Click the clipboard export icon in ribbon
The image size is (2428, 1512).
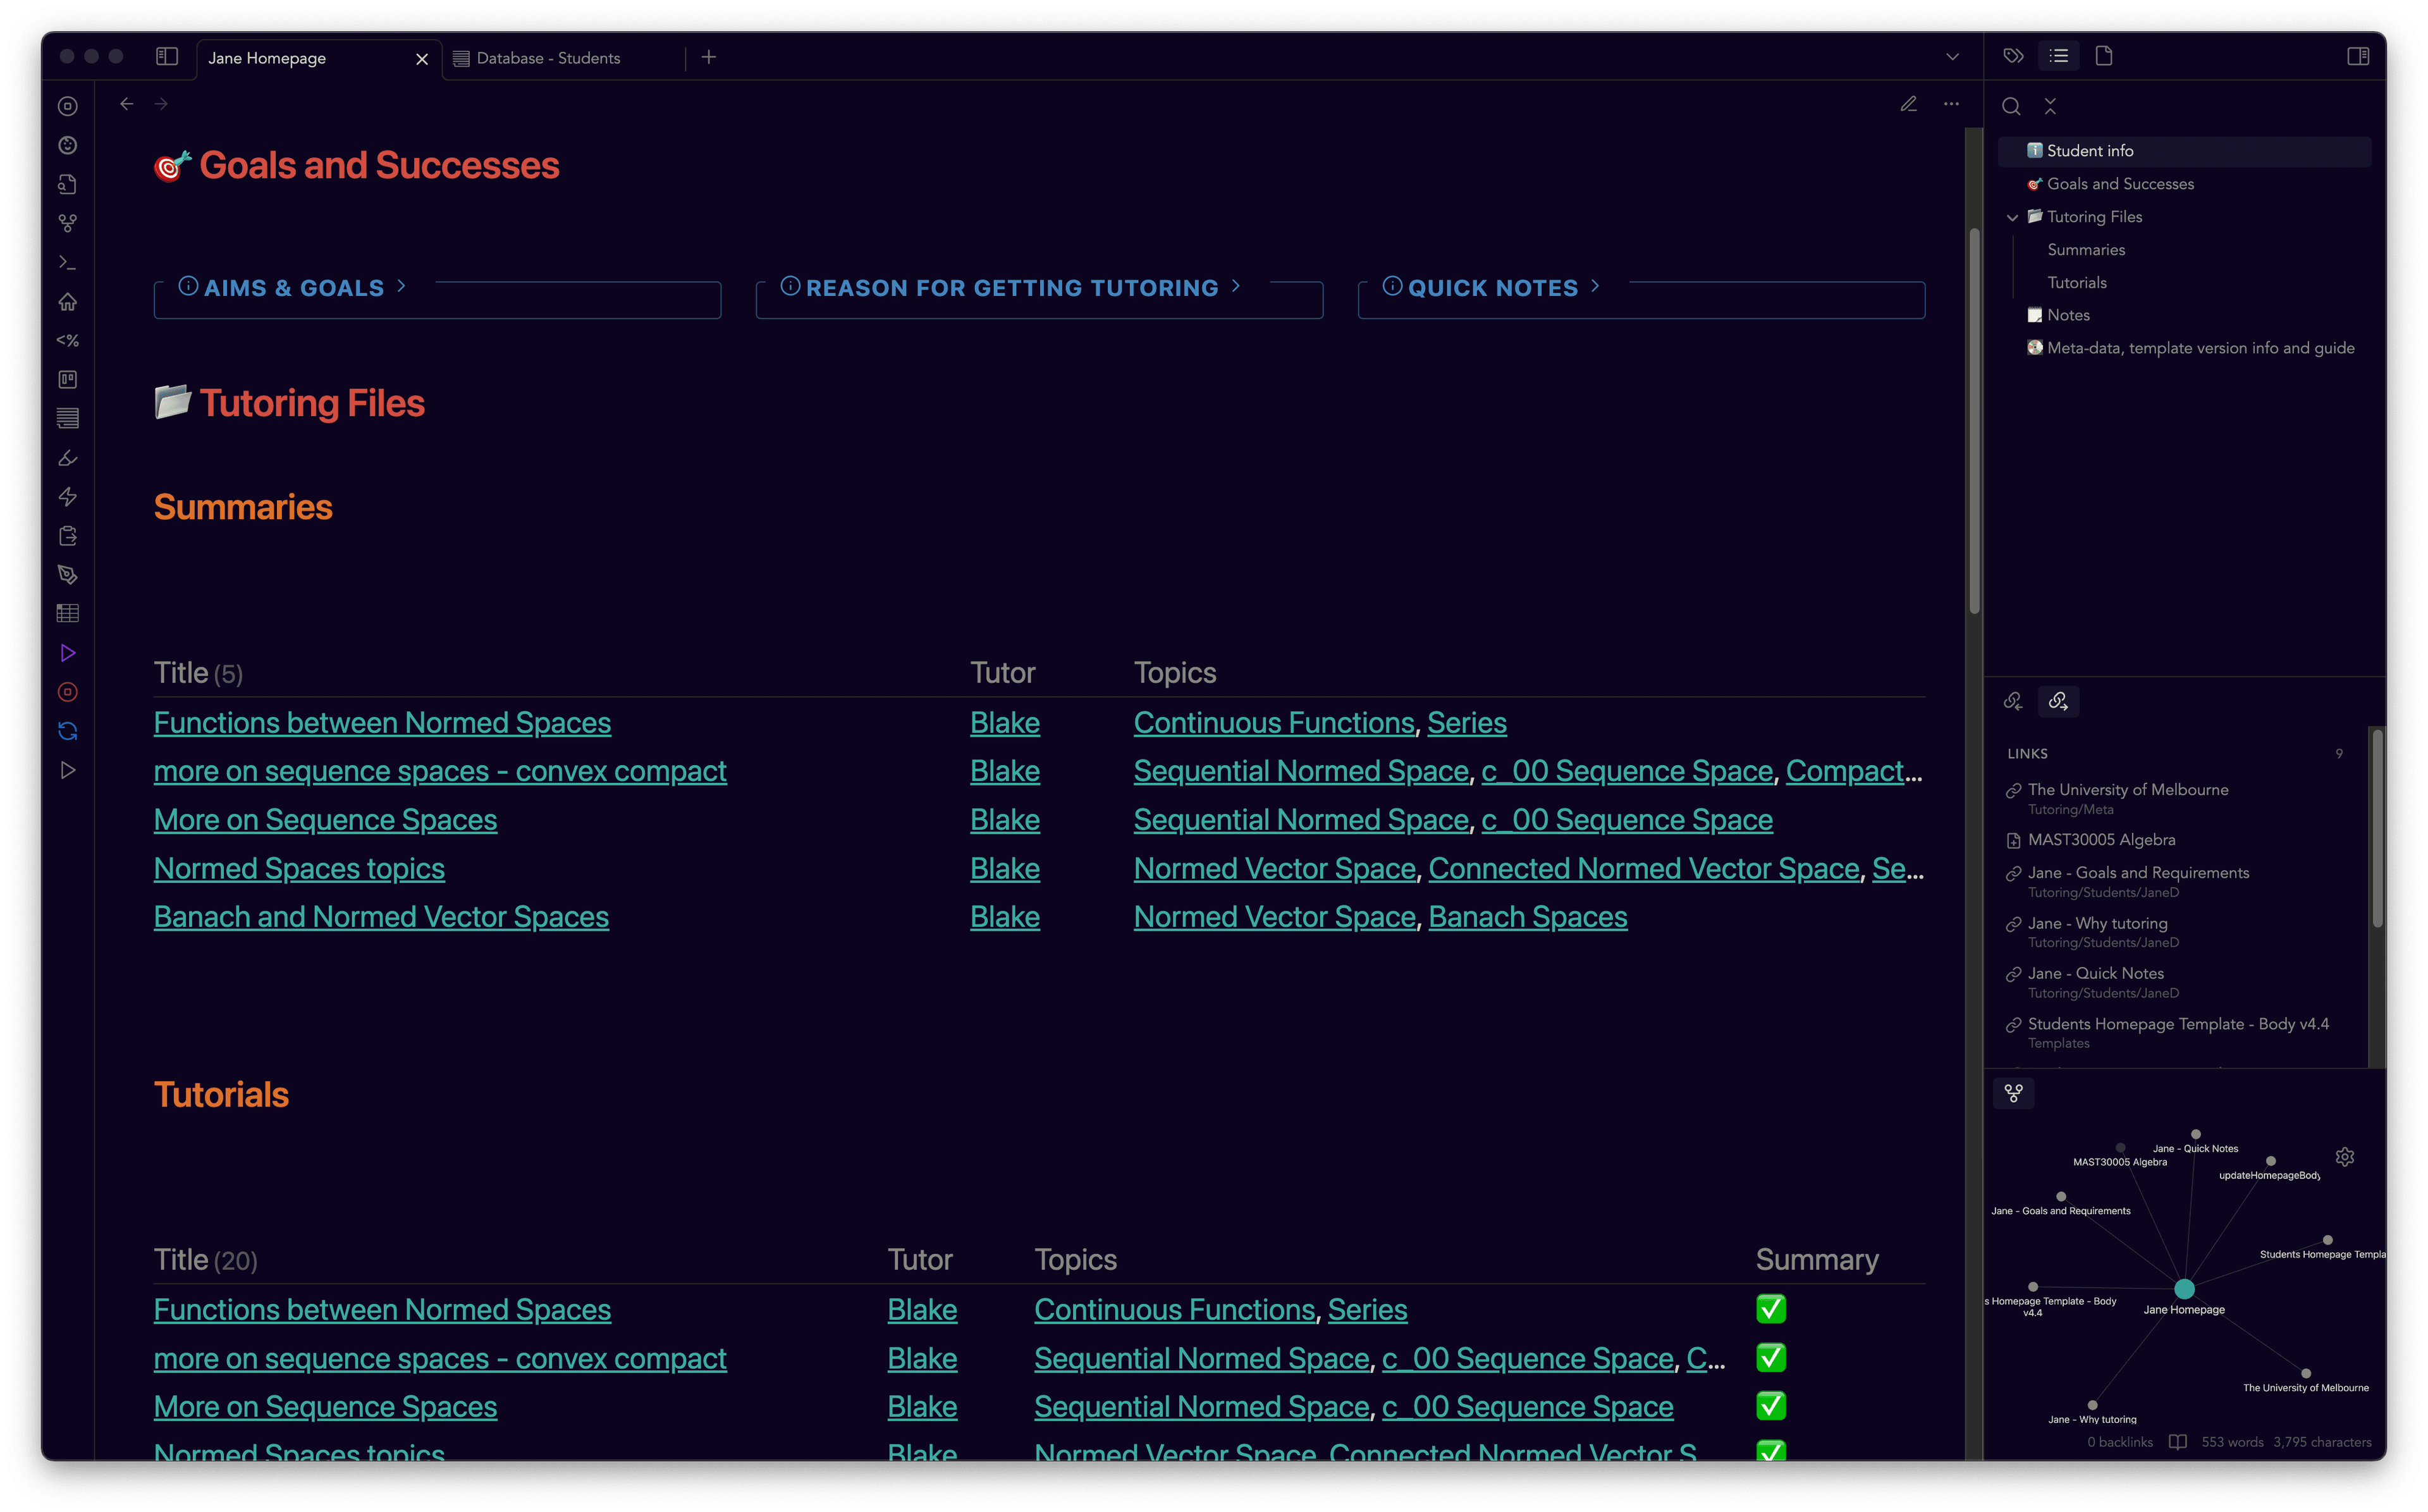pyautogui.click(x=68, y=536)
